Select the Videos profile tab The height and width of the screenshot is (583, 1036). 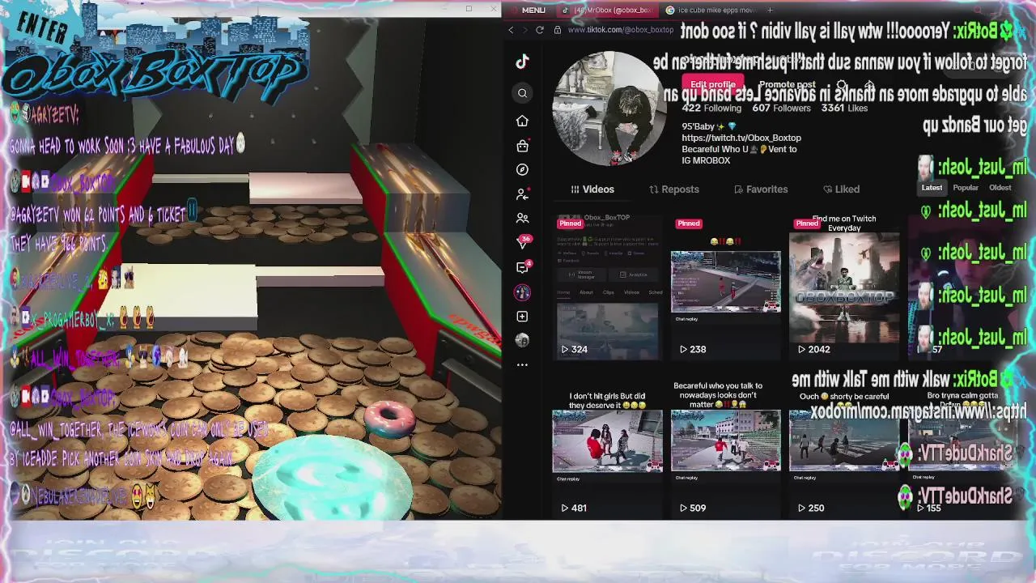click(592, 189)
